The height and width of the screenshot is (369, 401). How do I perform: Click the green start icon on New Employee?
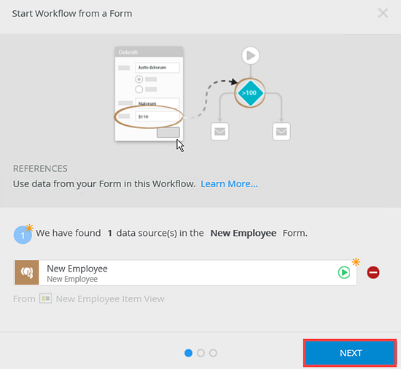(344, 272)
